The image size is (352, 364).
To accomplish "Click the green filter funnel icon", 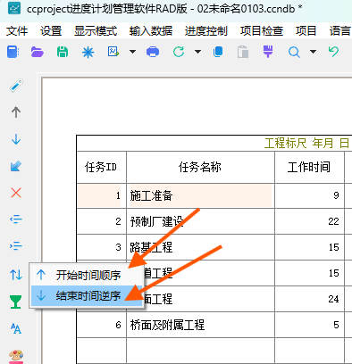I will [15, 302].
